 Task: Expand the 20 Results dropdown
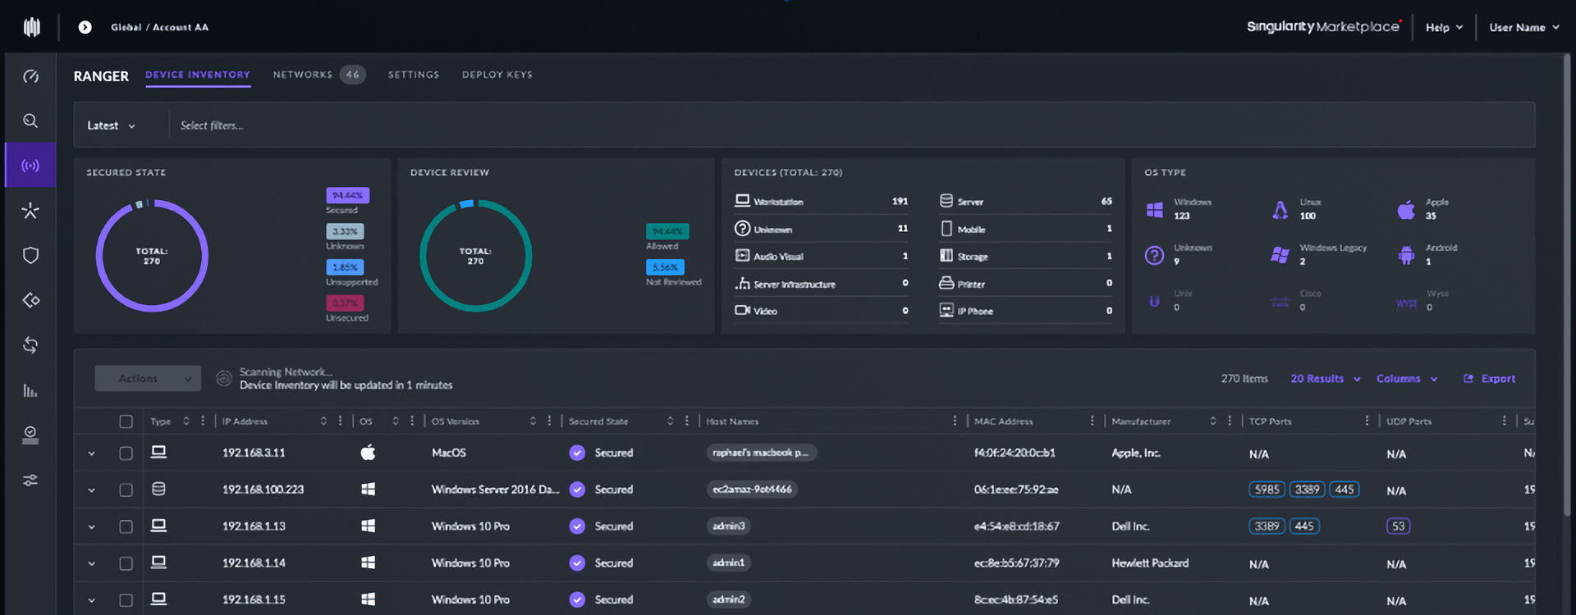point(1324,379)
